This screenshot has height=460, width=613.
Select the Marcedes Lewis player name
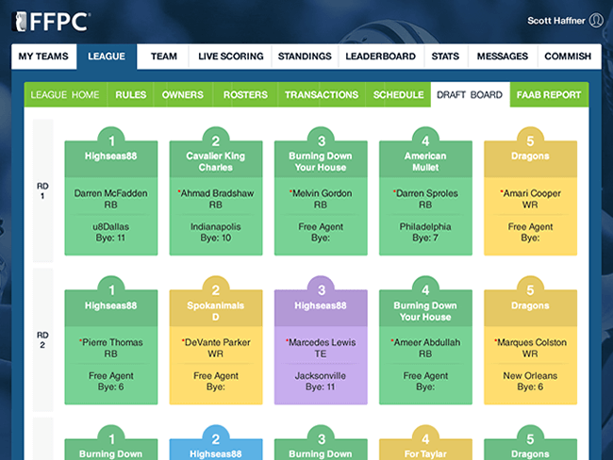[323, 342]
